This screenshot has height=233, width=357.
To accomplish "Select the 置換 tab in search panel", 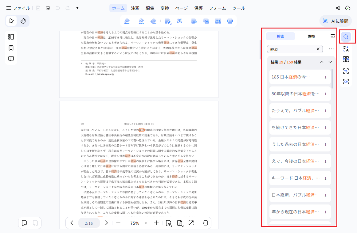I will 311,36.
